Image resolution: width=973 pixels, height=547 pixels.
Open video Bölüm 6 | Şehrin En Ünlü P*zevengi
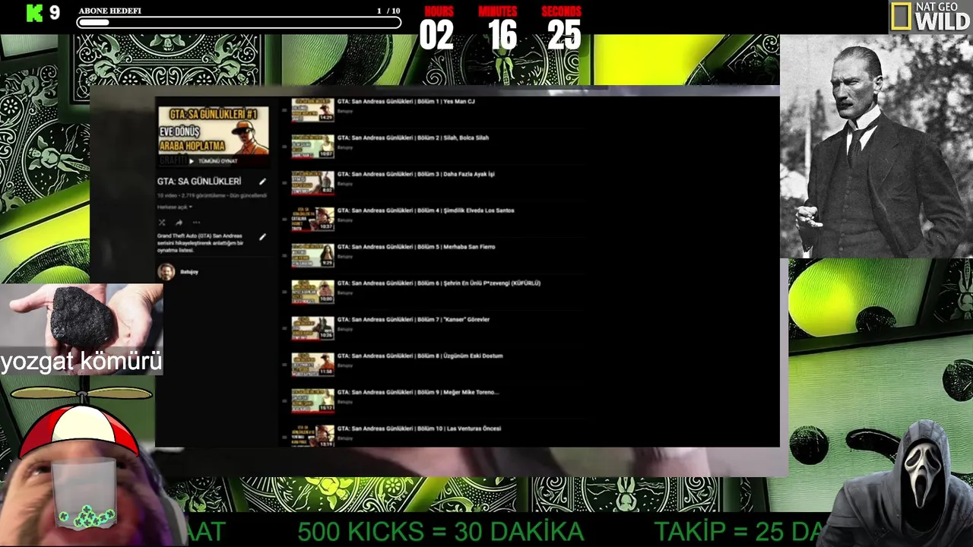pos(439,283)
